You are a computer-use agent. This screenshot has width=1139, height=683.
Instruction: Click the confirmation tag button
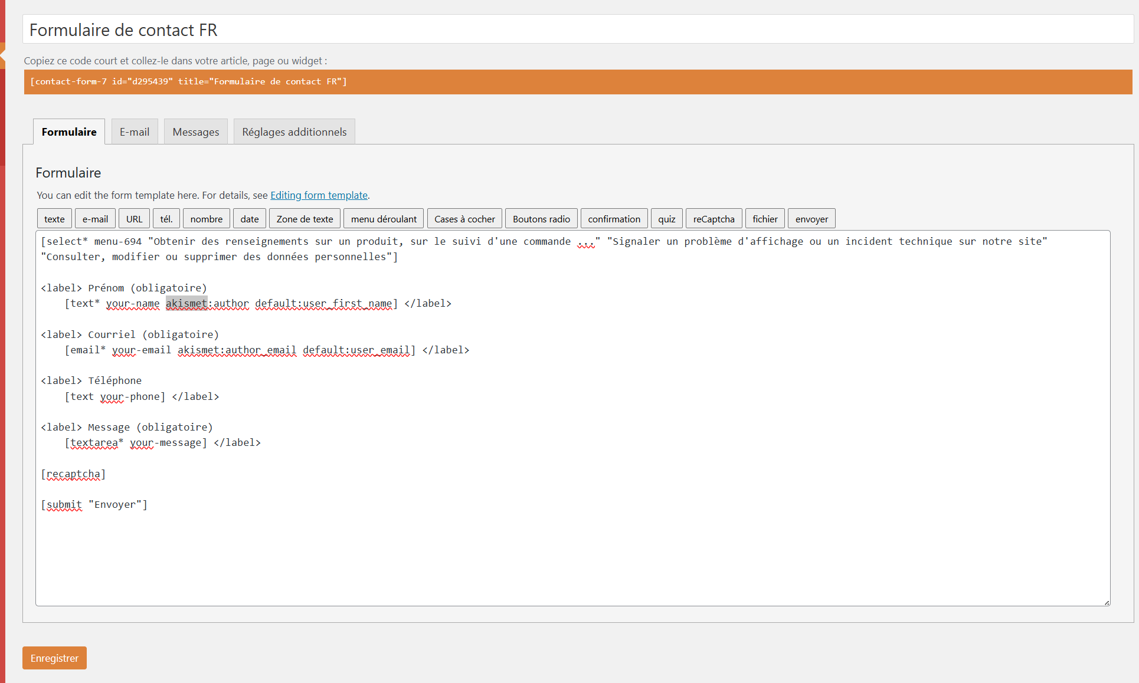(x=614, y=219)
